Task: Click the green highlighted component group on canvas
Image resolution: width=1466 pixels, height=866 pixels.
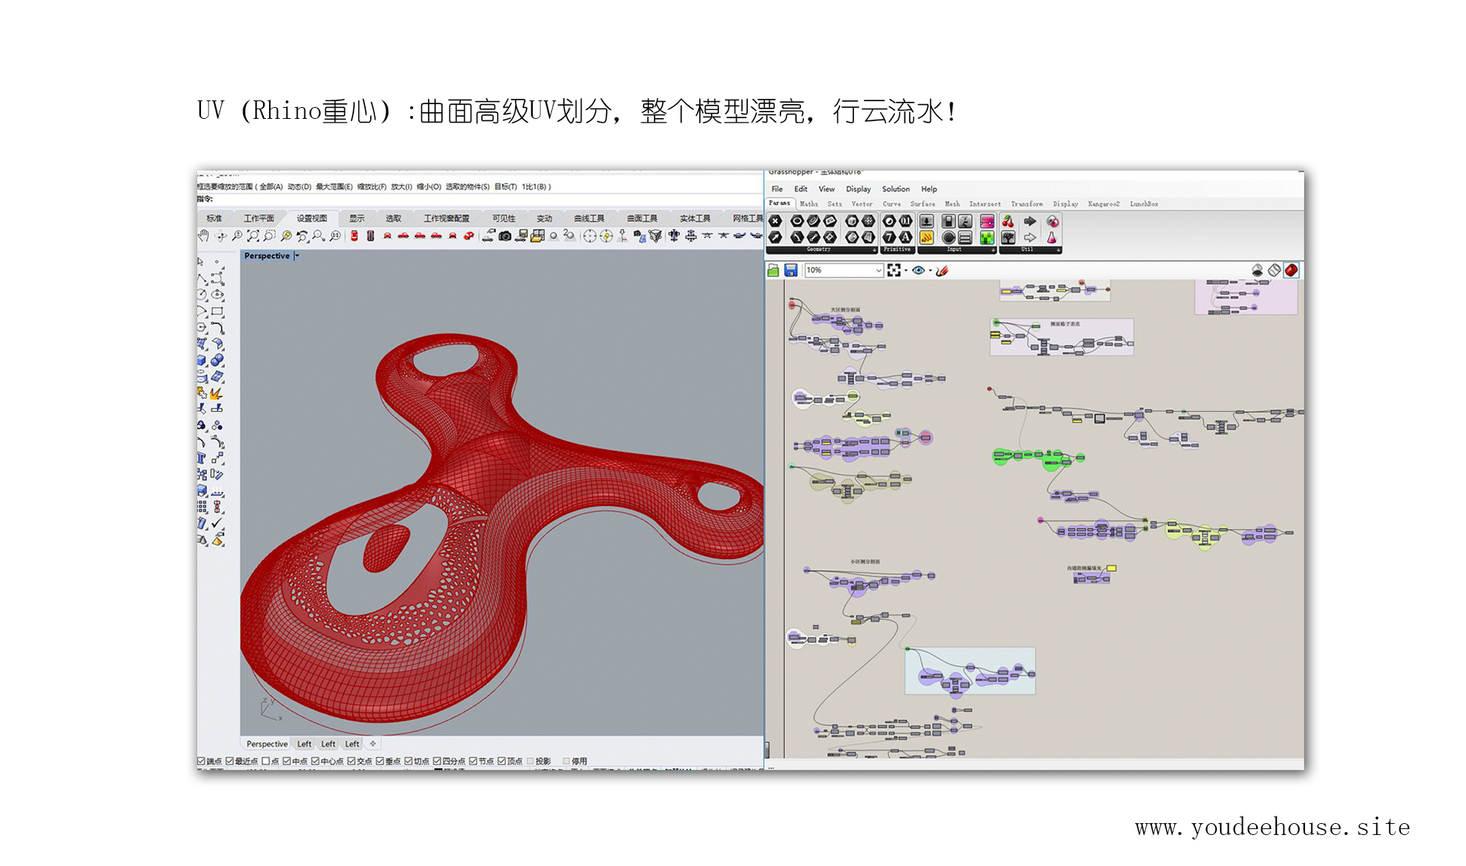Action: point(1037,459)
